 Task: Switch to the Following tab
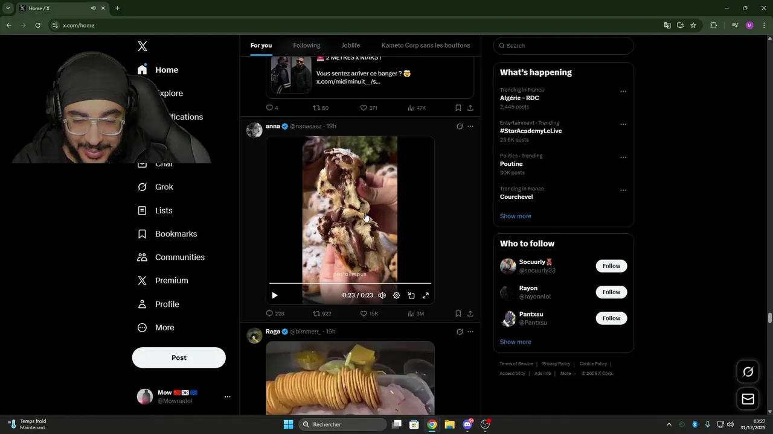[x=307, y=45]
